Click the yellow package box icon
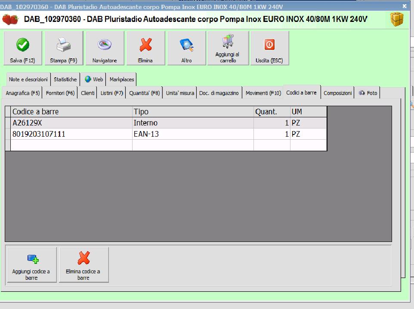The width and height of the screenshot is (414, 309). click(x=397, y=19)
